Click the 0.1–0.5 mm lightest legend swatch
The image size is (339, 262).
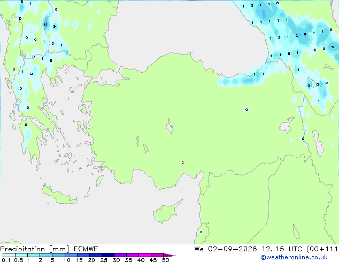9,255
